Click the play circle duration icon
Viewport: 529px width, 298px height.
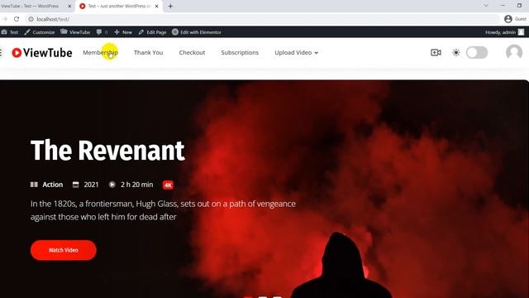point(112,185)
